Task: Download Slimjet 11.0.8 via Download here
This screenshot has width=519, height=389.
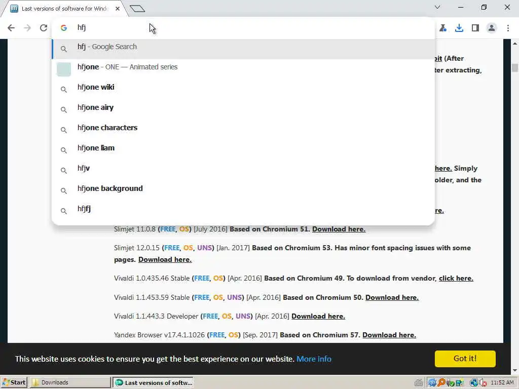Action: click(339, 229)
